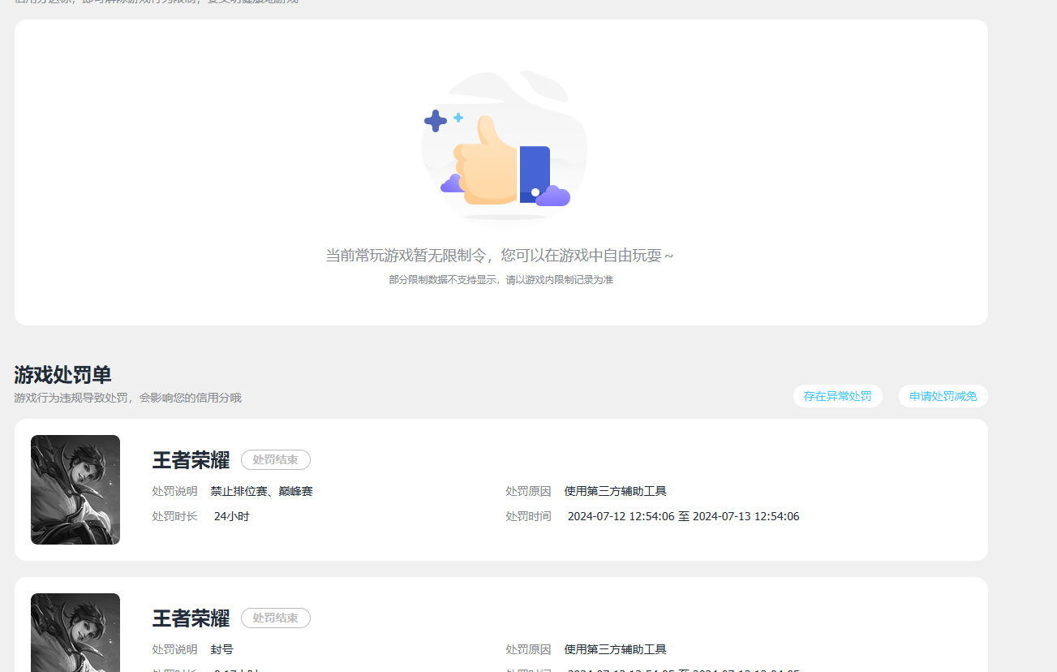Select 王者荣耀 title in 禁止排位赛 card
This screenshot has height=672, width=1057.
click(191, 460)
